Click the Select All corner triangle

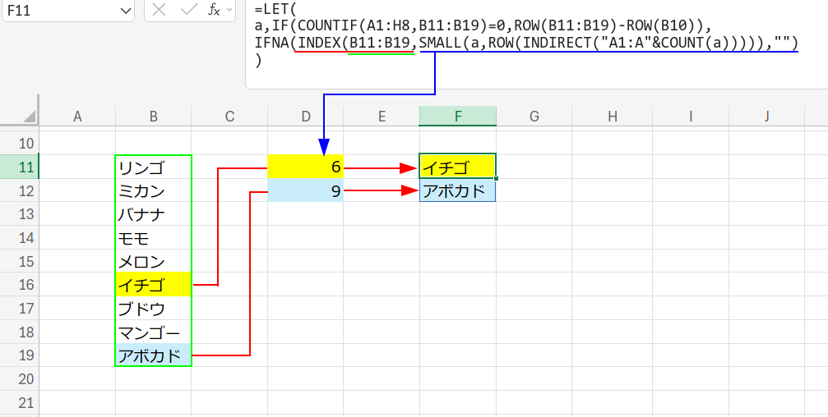(30, 116)
